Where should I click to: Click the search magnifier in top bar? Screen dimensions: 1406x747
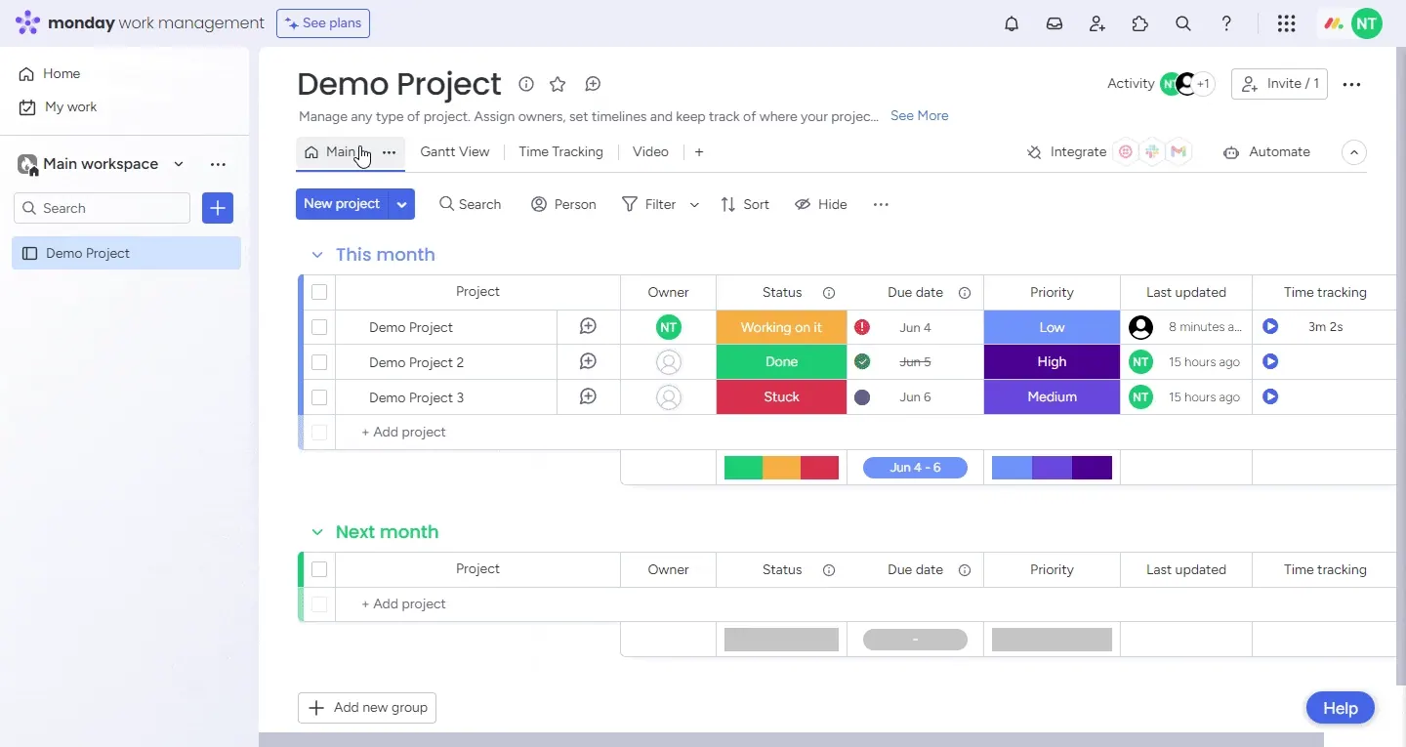[x=1183, y=23]
